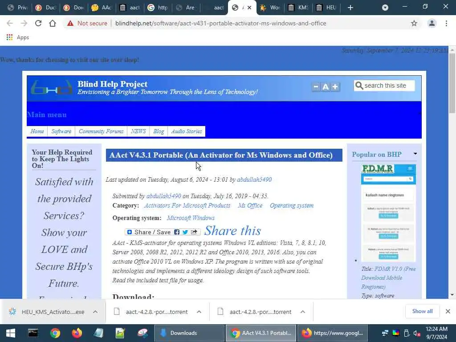This screenshot has width=456, height=342.
Task: Expand options for HEU_KMS_Activator exe download
Action: [95, 312]
